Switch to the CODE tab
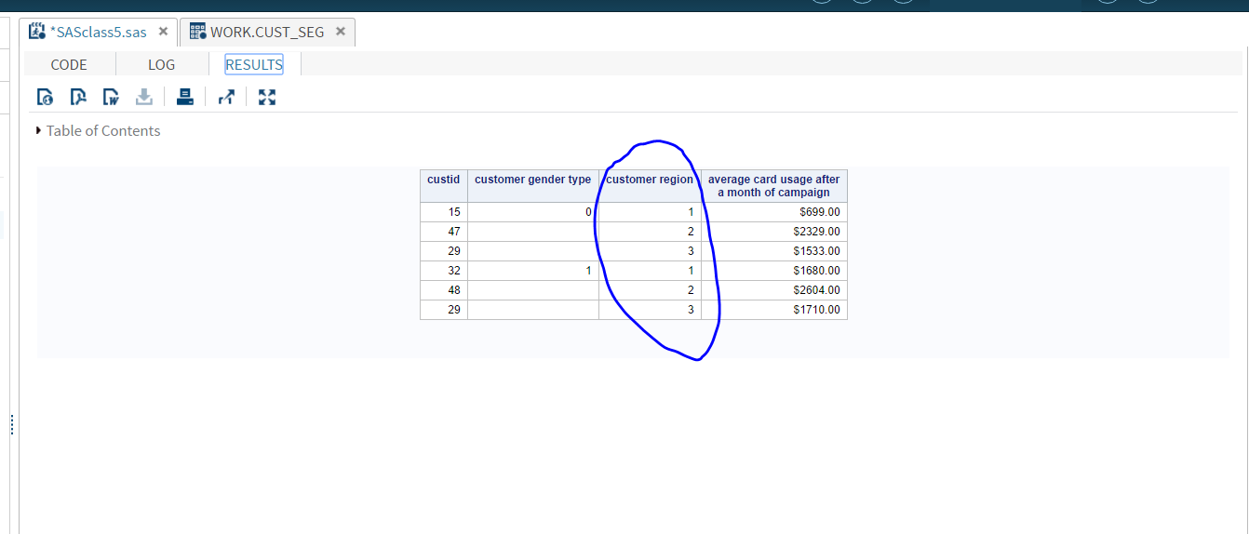Image resolution: width=1249 pixels, height=534 pixels. coord(69,64)
